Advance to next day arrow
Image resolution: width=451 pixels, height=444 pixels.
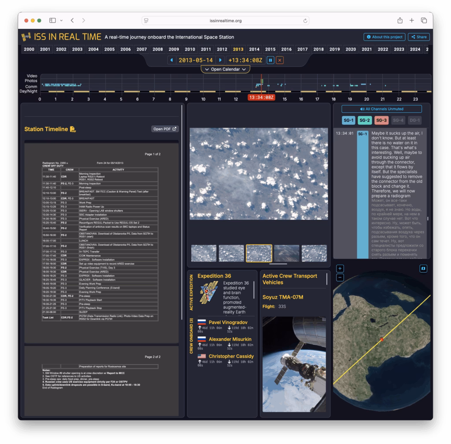[x=221, y=60]
